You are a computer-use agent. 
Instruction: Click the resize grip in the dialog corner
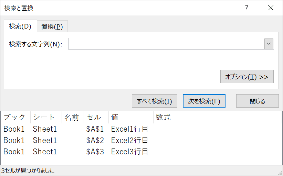(x=281, y=174)
